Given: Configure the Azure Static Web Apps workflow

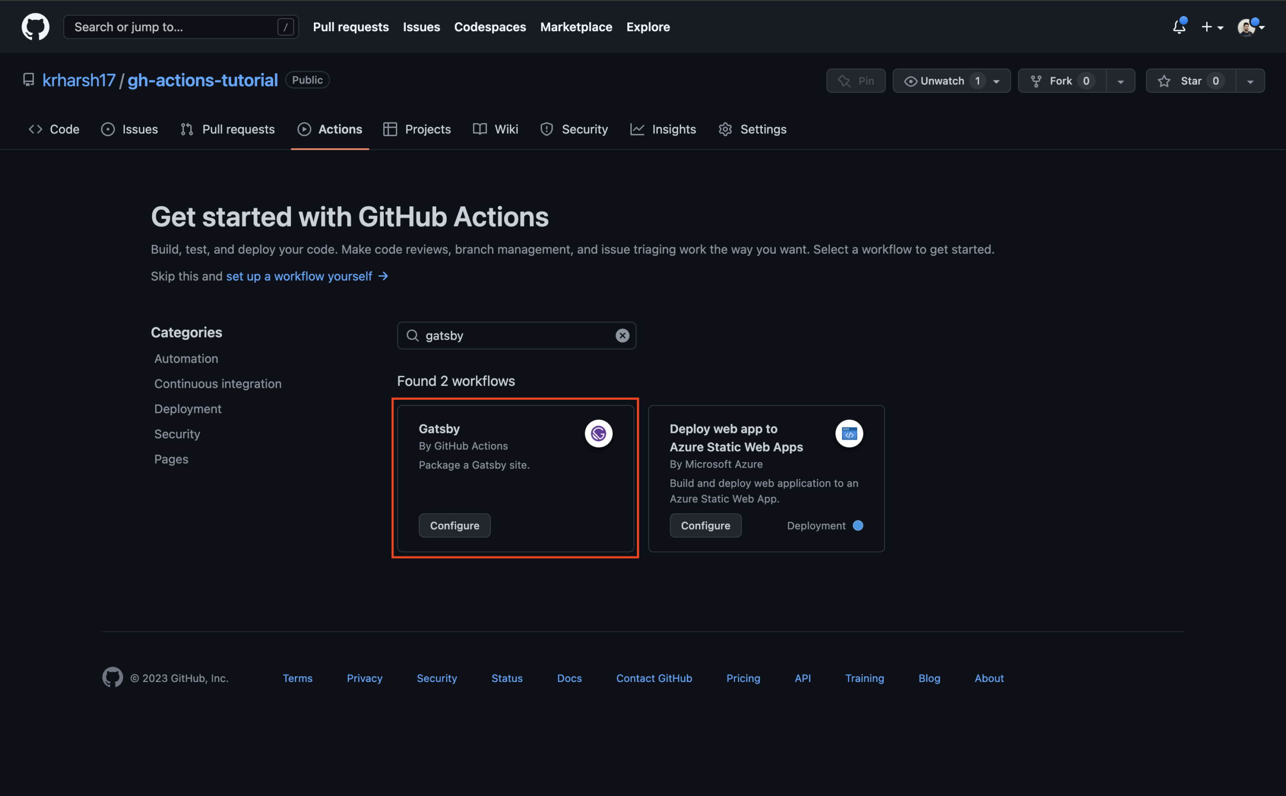Looking at the screenshot, I should point(705,525).
